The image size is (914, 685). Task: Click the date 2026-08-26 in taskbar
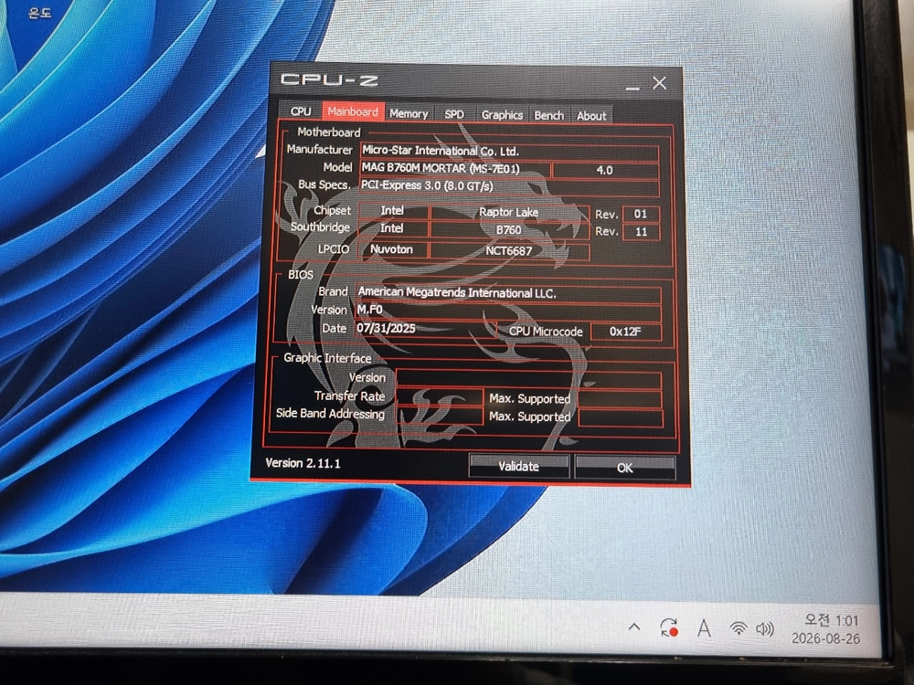(x=825, y=638)
